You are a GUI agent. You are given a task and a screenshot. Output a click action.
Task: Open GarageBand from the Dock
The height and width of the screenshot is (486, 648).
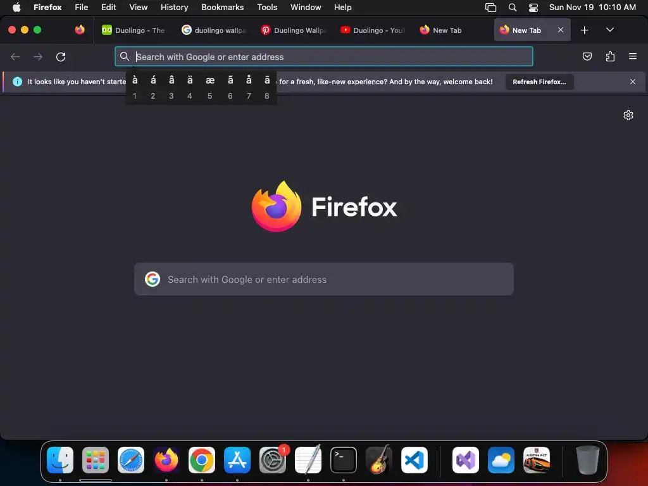pyautogui.click(x=379, y=460)
